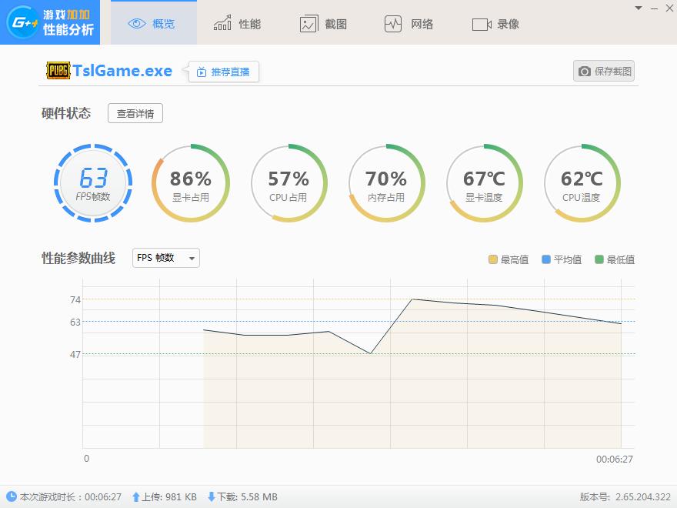Click the 录像 camcorder icon
This screenshot has height=508, width=677.
click(482, 23)
